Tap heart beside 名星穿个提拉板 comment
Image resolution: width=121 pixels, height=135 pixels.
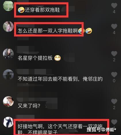[114, 54]
